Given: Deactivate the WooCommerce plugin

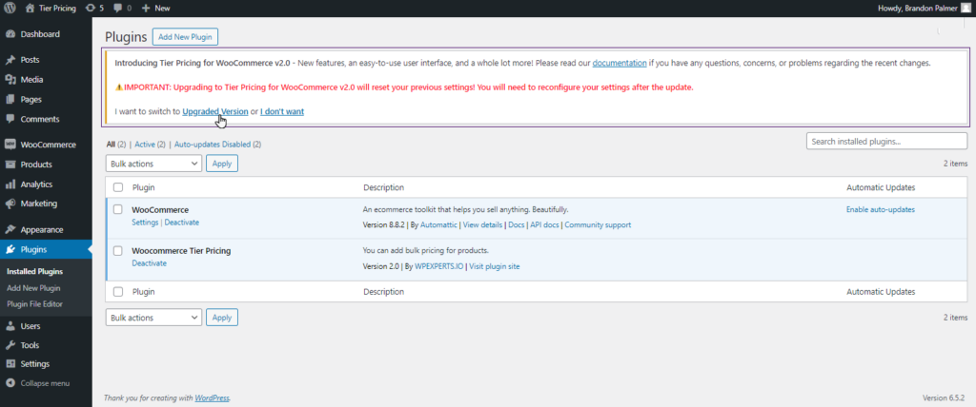Looking at the screenshot, I should pyautogui.click(x=182, y=223).
